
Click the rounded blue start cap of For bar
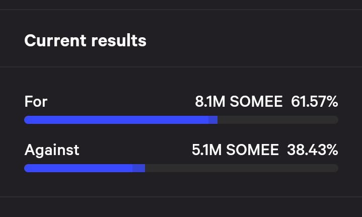point(27,120)
